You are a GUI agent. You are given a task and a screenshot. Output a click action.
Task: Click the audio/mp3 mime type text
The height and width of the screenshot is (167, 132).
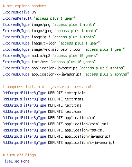41,56
